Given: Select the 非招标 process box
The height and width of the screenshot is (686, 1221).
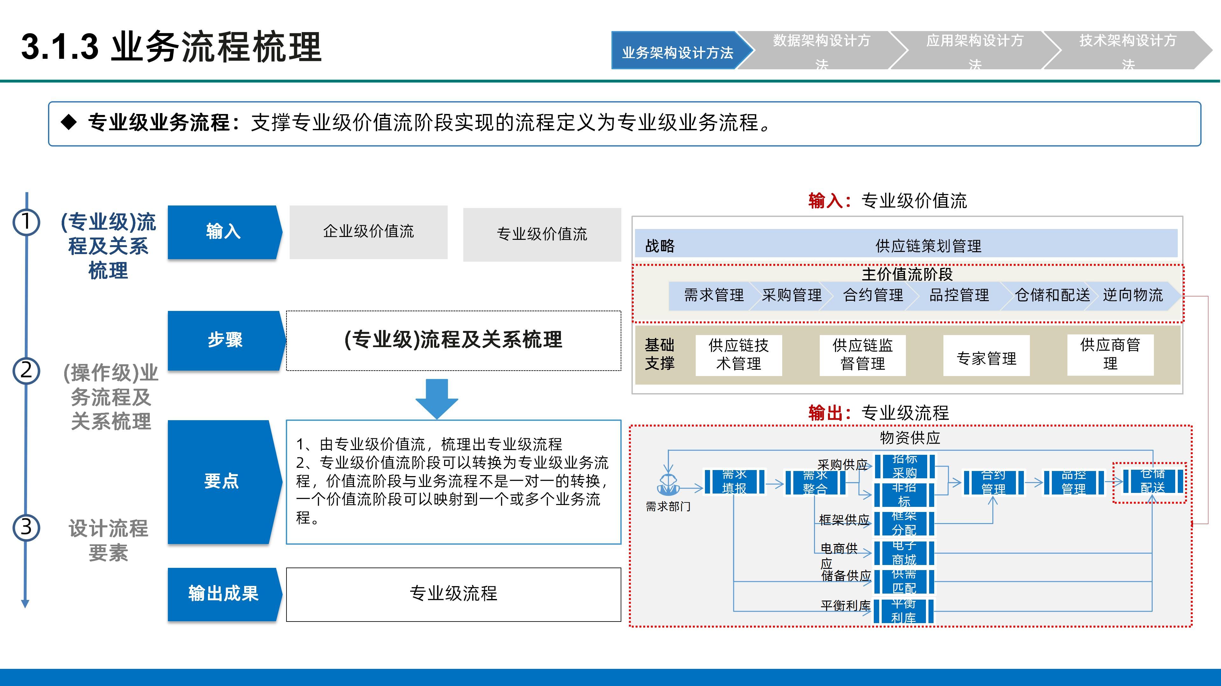Looking at the screenshot, I should click(x=904, y=495).
